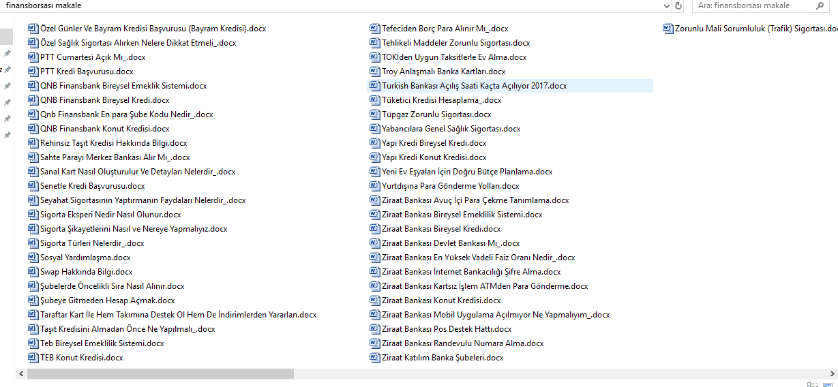Select the Rehinsiz Taşıt Kredisi document icon
The image size is (838, 387).
point(33,143)
